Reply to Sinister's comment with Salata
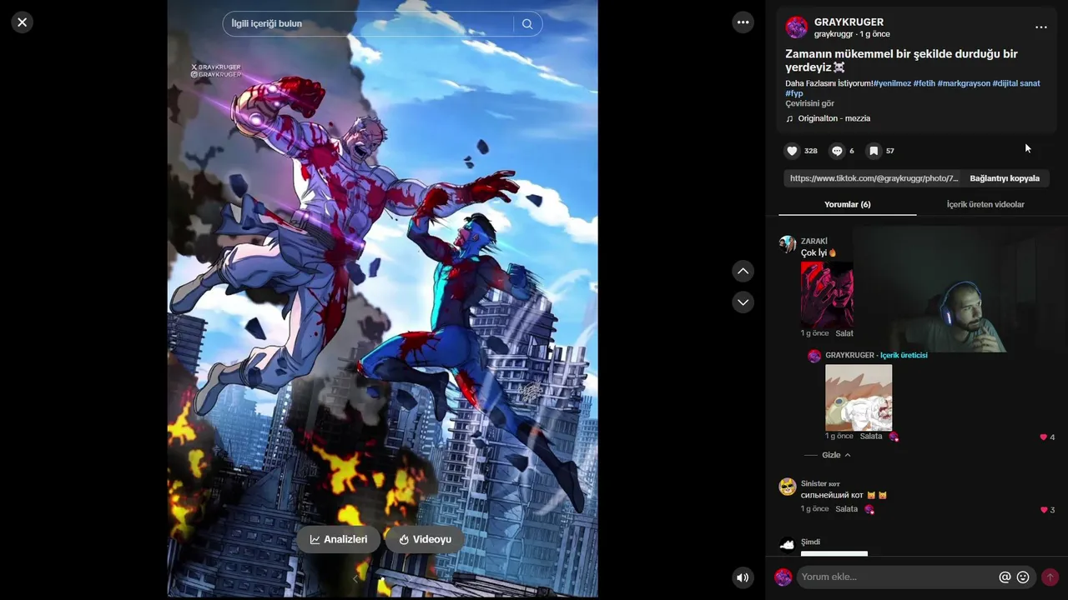 coord(846,508)
